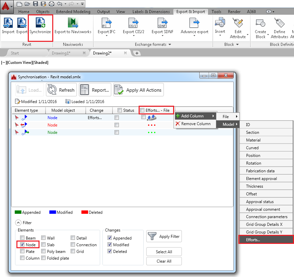Click the Revit Import icon
Image resolution: width=294 pixels, height=277 pixels.
click(8, 23)
